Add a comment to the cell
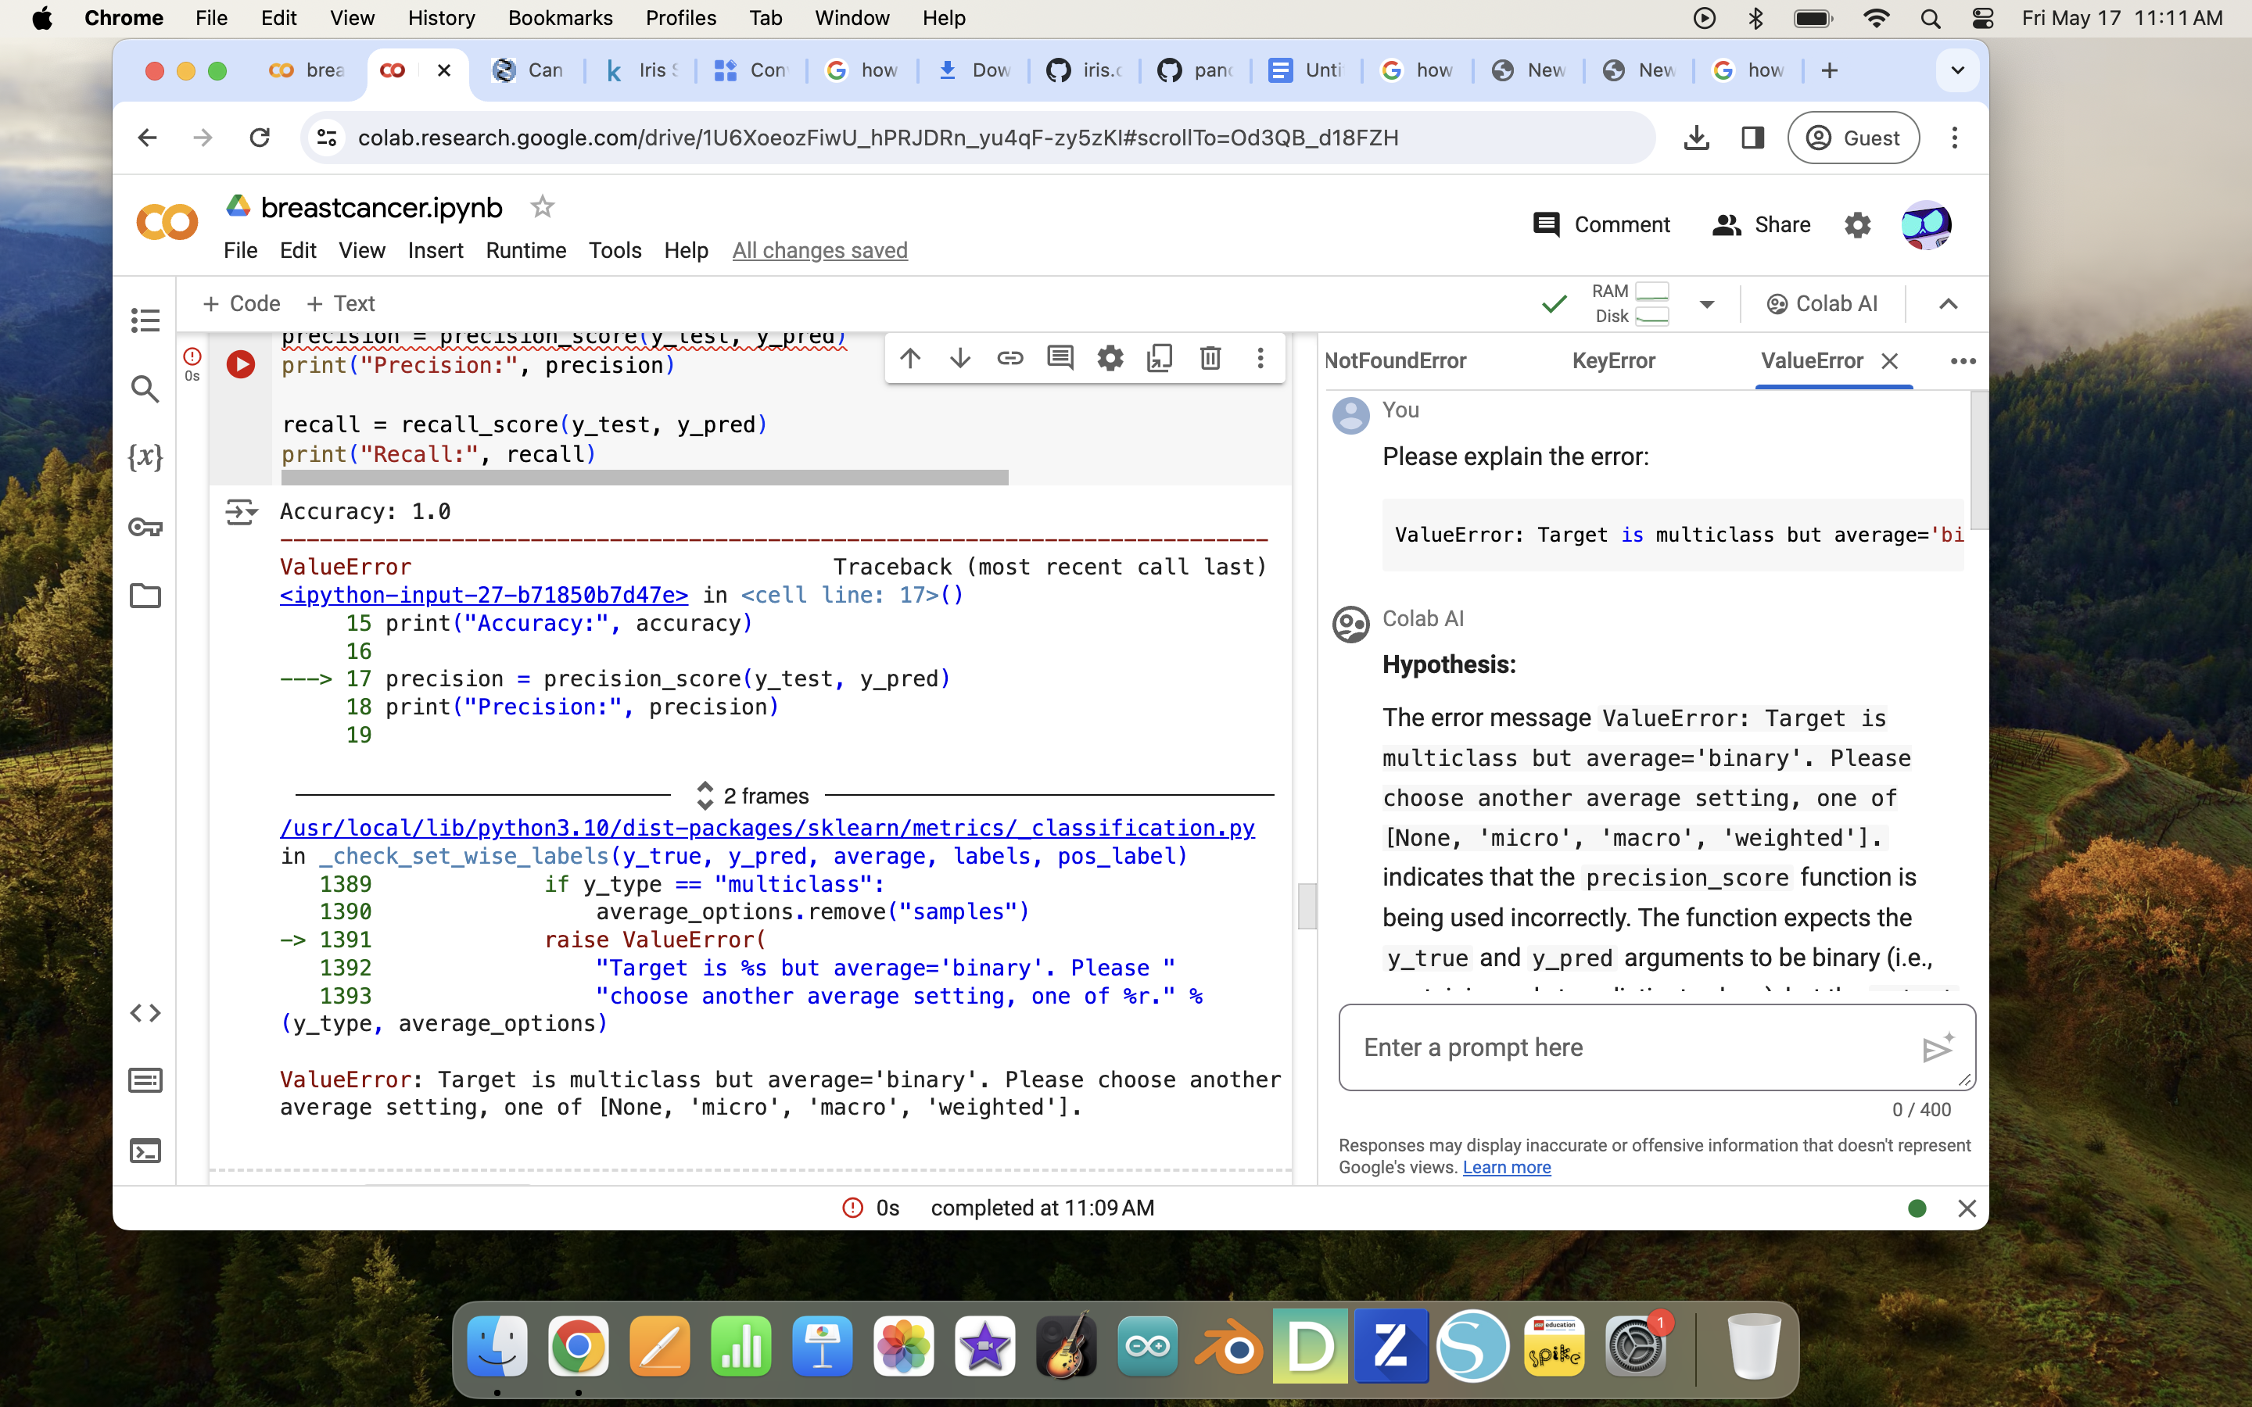Image resolution: width=2252 pixels, height=1407 pixels. 1060,358
